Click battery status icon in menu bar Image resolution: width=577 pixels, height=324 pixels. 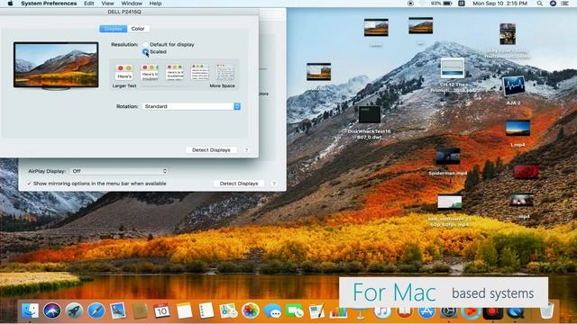click(x=447, y=4)
